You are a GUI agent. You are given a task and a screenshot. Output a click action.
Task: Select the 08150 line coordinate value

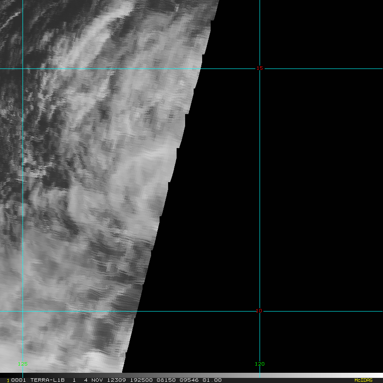tap(166, 380)
